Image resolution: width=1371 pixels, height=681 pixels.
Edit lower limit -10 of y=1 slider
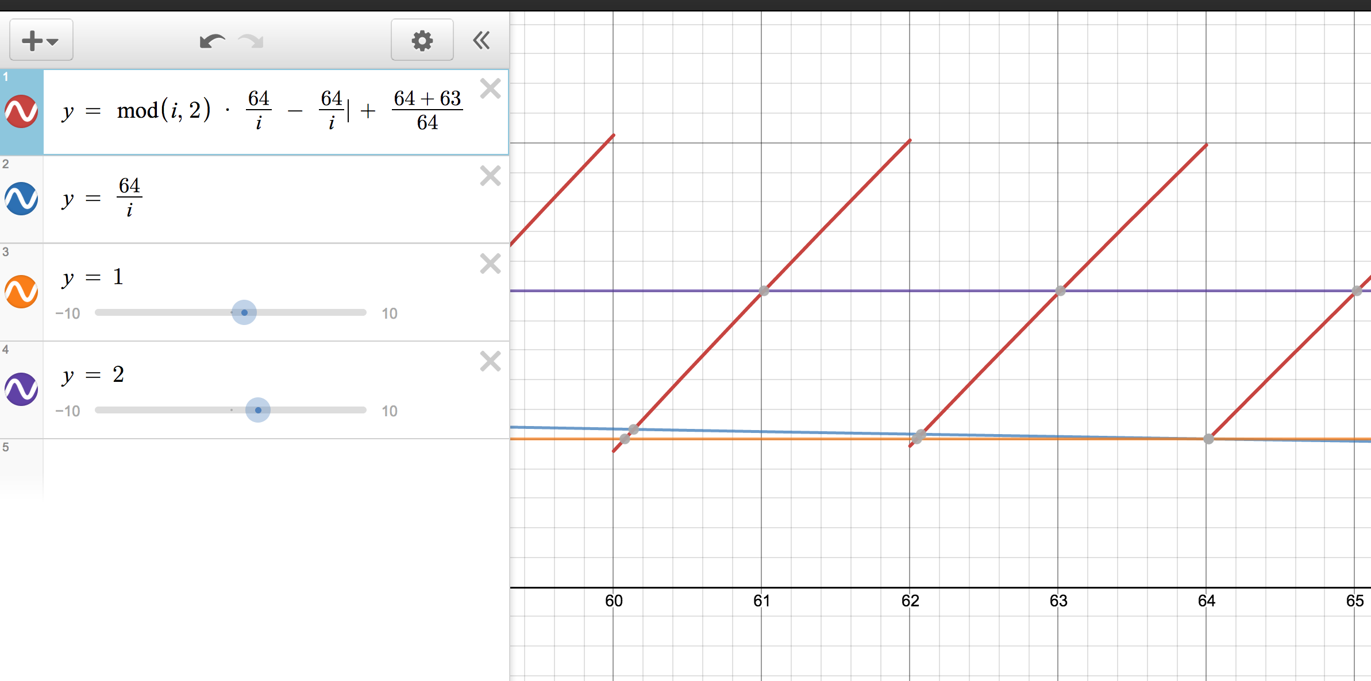[68, 314]
